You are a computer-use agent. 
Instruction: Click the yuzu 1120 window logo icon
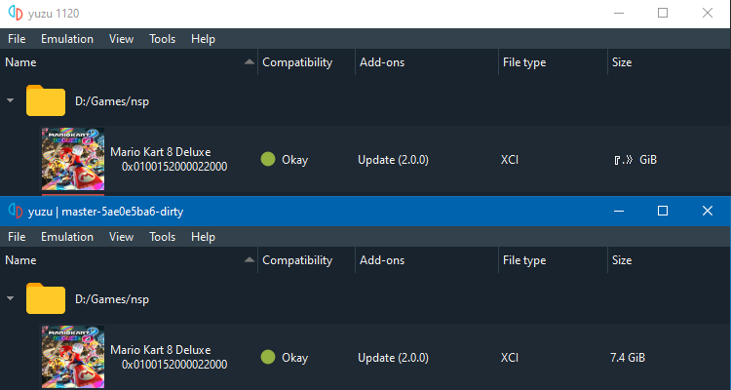click(17, 14)
